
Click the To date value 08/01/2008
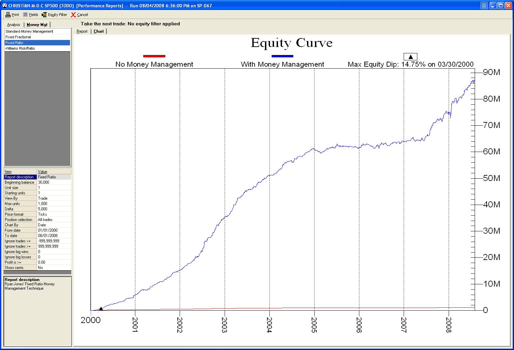(x=54, y=236)
